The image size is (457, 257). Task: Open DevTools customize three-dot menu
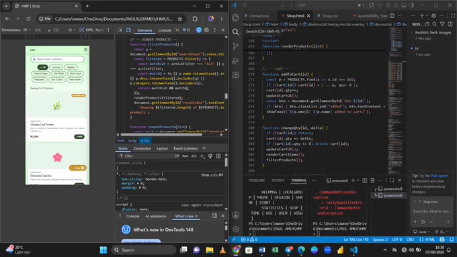pos(215,30)
